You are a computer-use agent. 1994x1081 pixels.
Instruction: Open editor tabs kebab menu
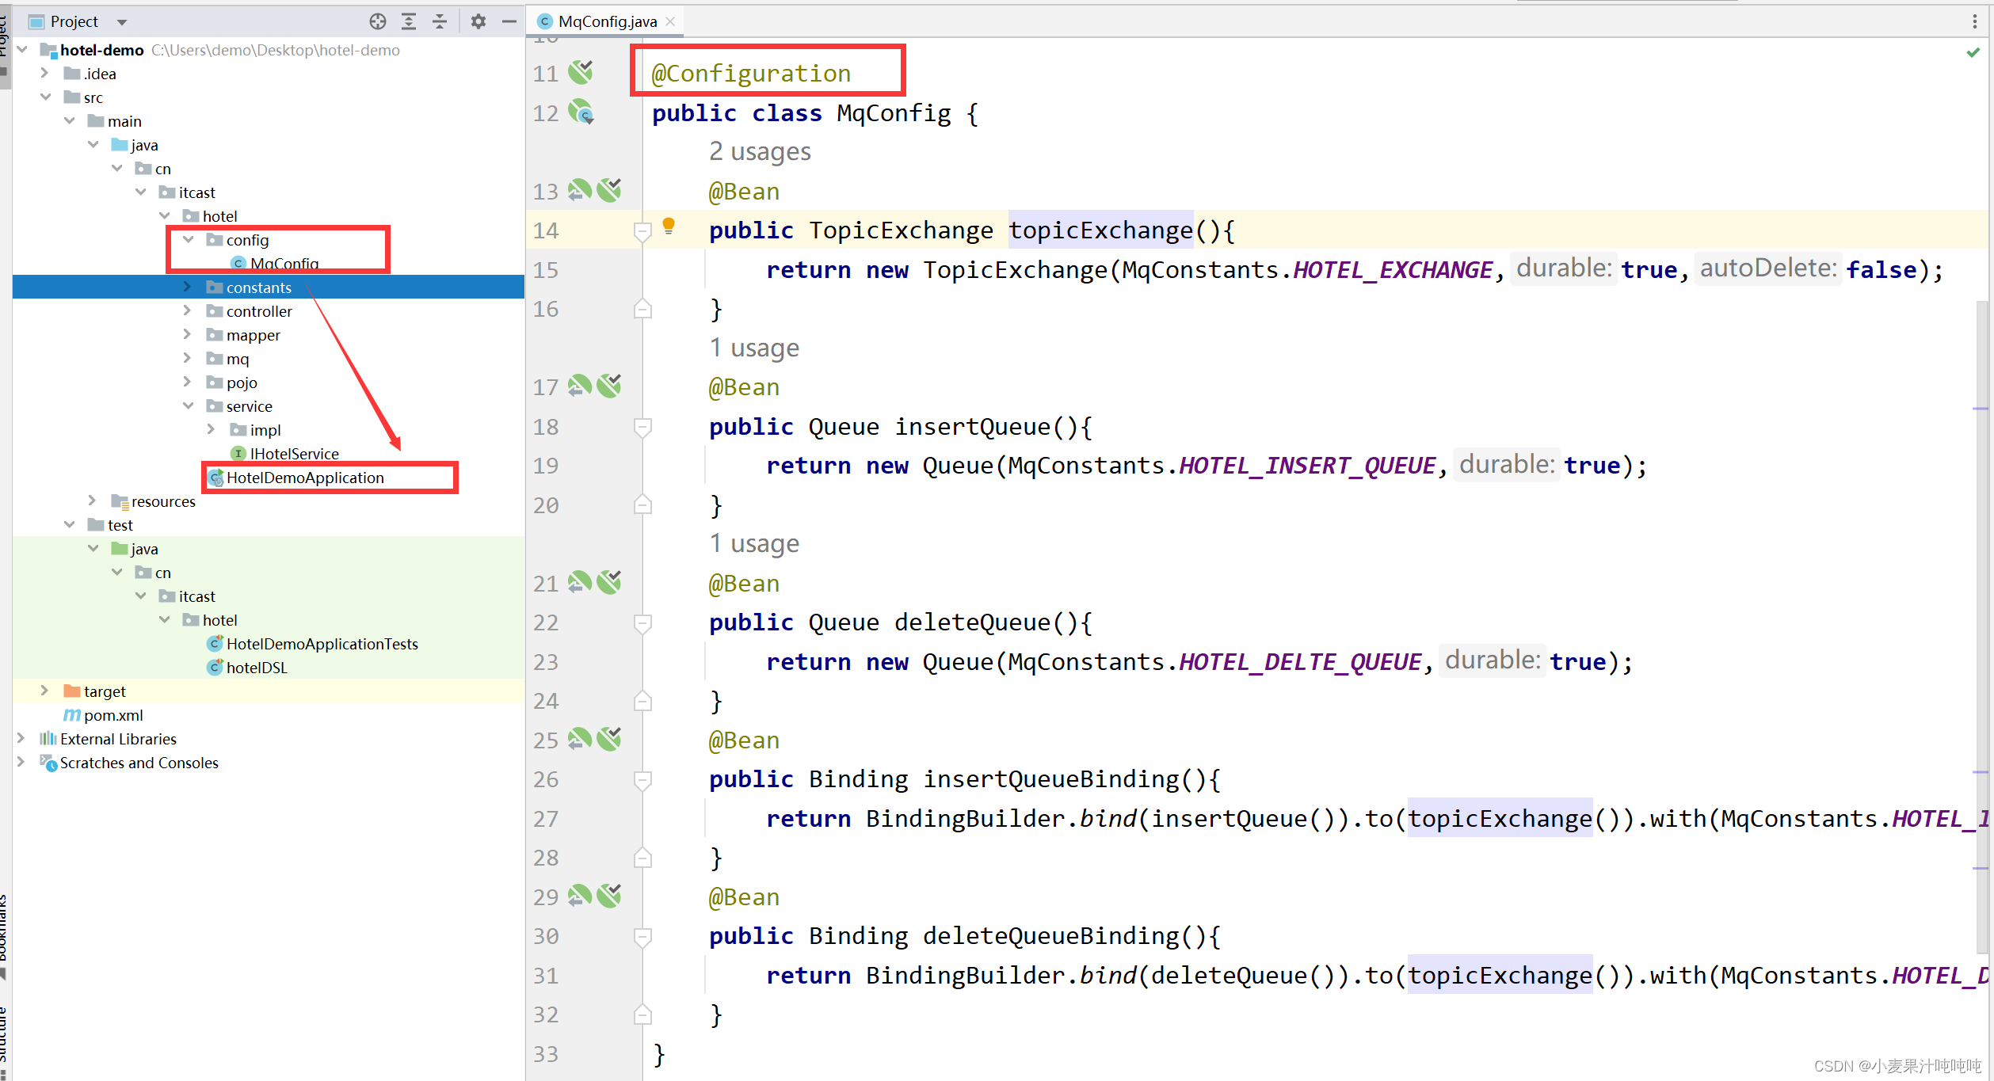click(1974, 21)
